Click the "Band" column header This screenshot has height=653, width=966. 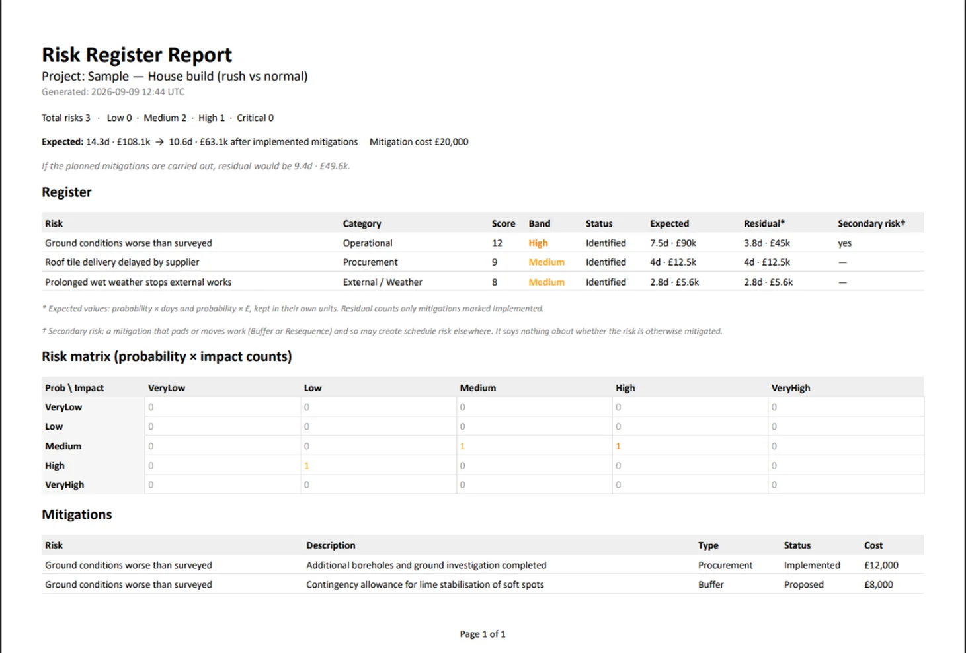pos(540,223)
